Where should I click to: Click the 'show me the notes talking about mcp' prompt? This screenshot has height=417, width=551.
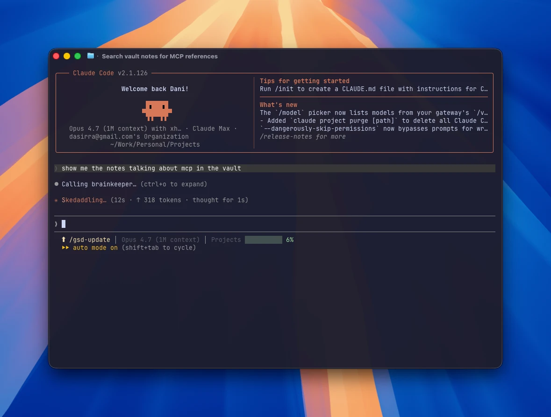pyautogui.click(x=151, y=168)
